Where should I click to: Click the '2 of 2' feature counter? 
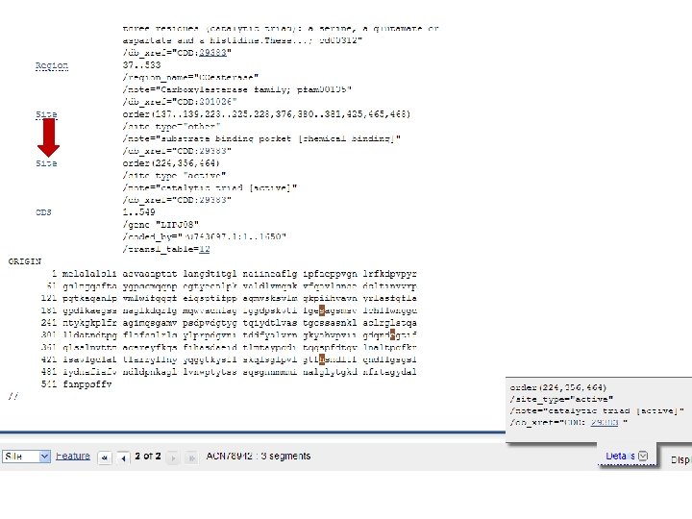148,456
